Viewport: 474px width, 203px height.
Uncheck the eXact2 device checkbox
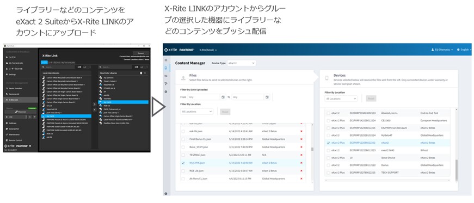(328, 143)
